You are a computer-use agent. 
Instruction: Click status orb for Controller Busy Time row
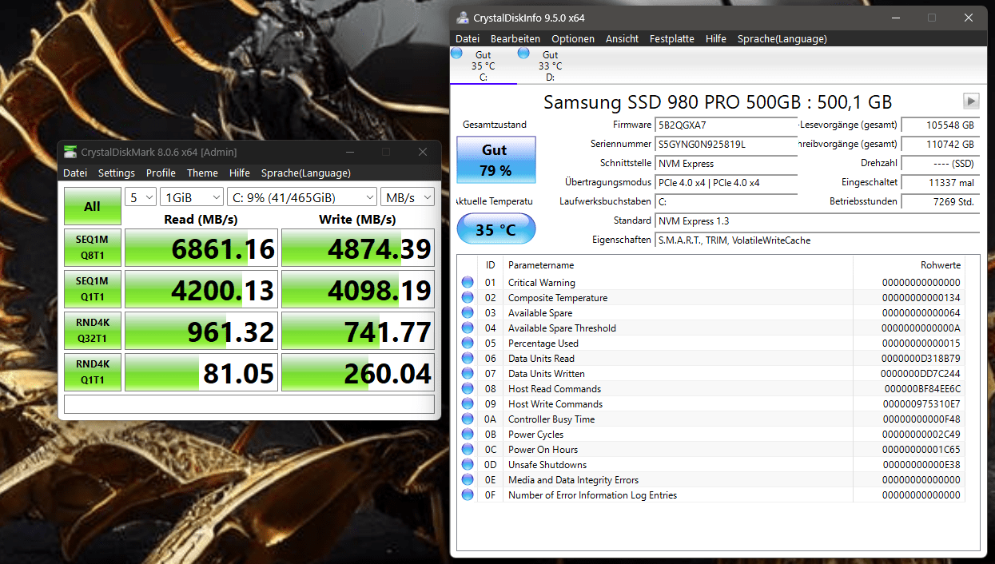(x=468, y=419)
